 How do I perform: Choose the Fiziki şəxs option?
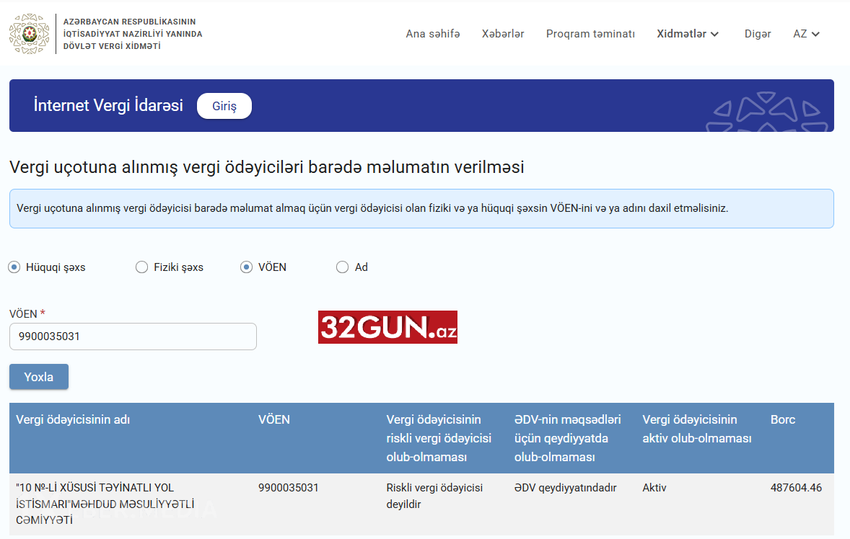click(x=142, y=267)
